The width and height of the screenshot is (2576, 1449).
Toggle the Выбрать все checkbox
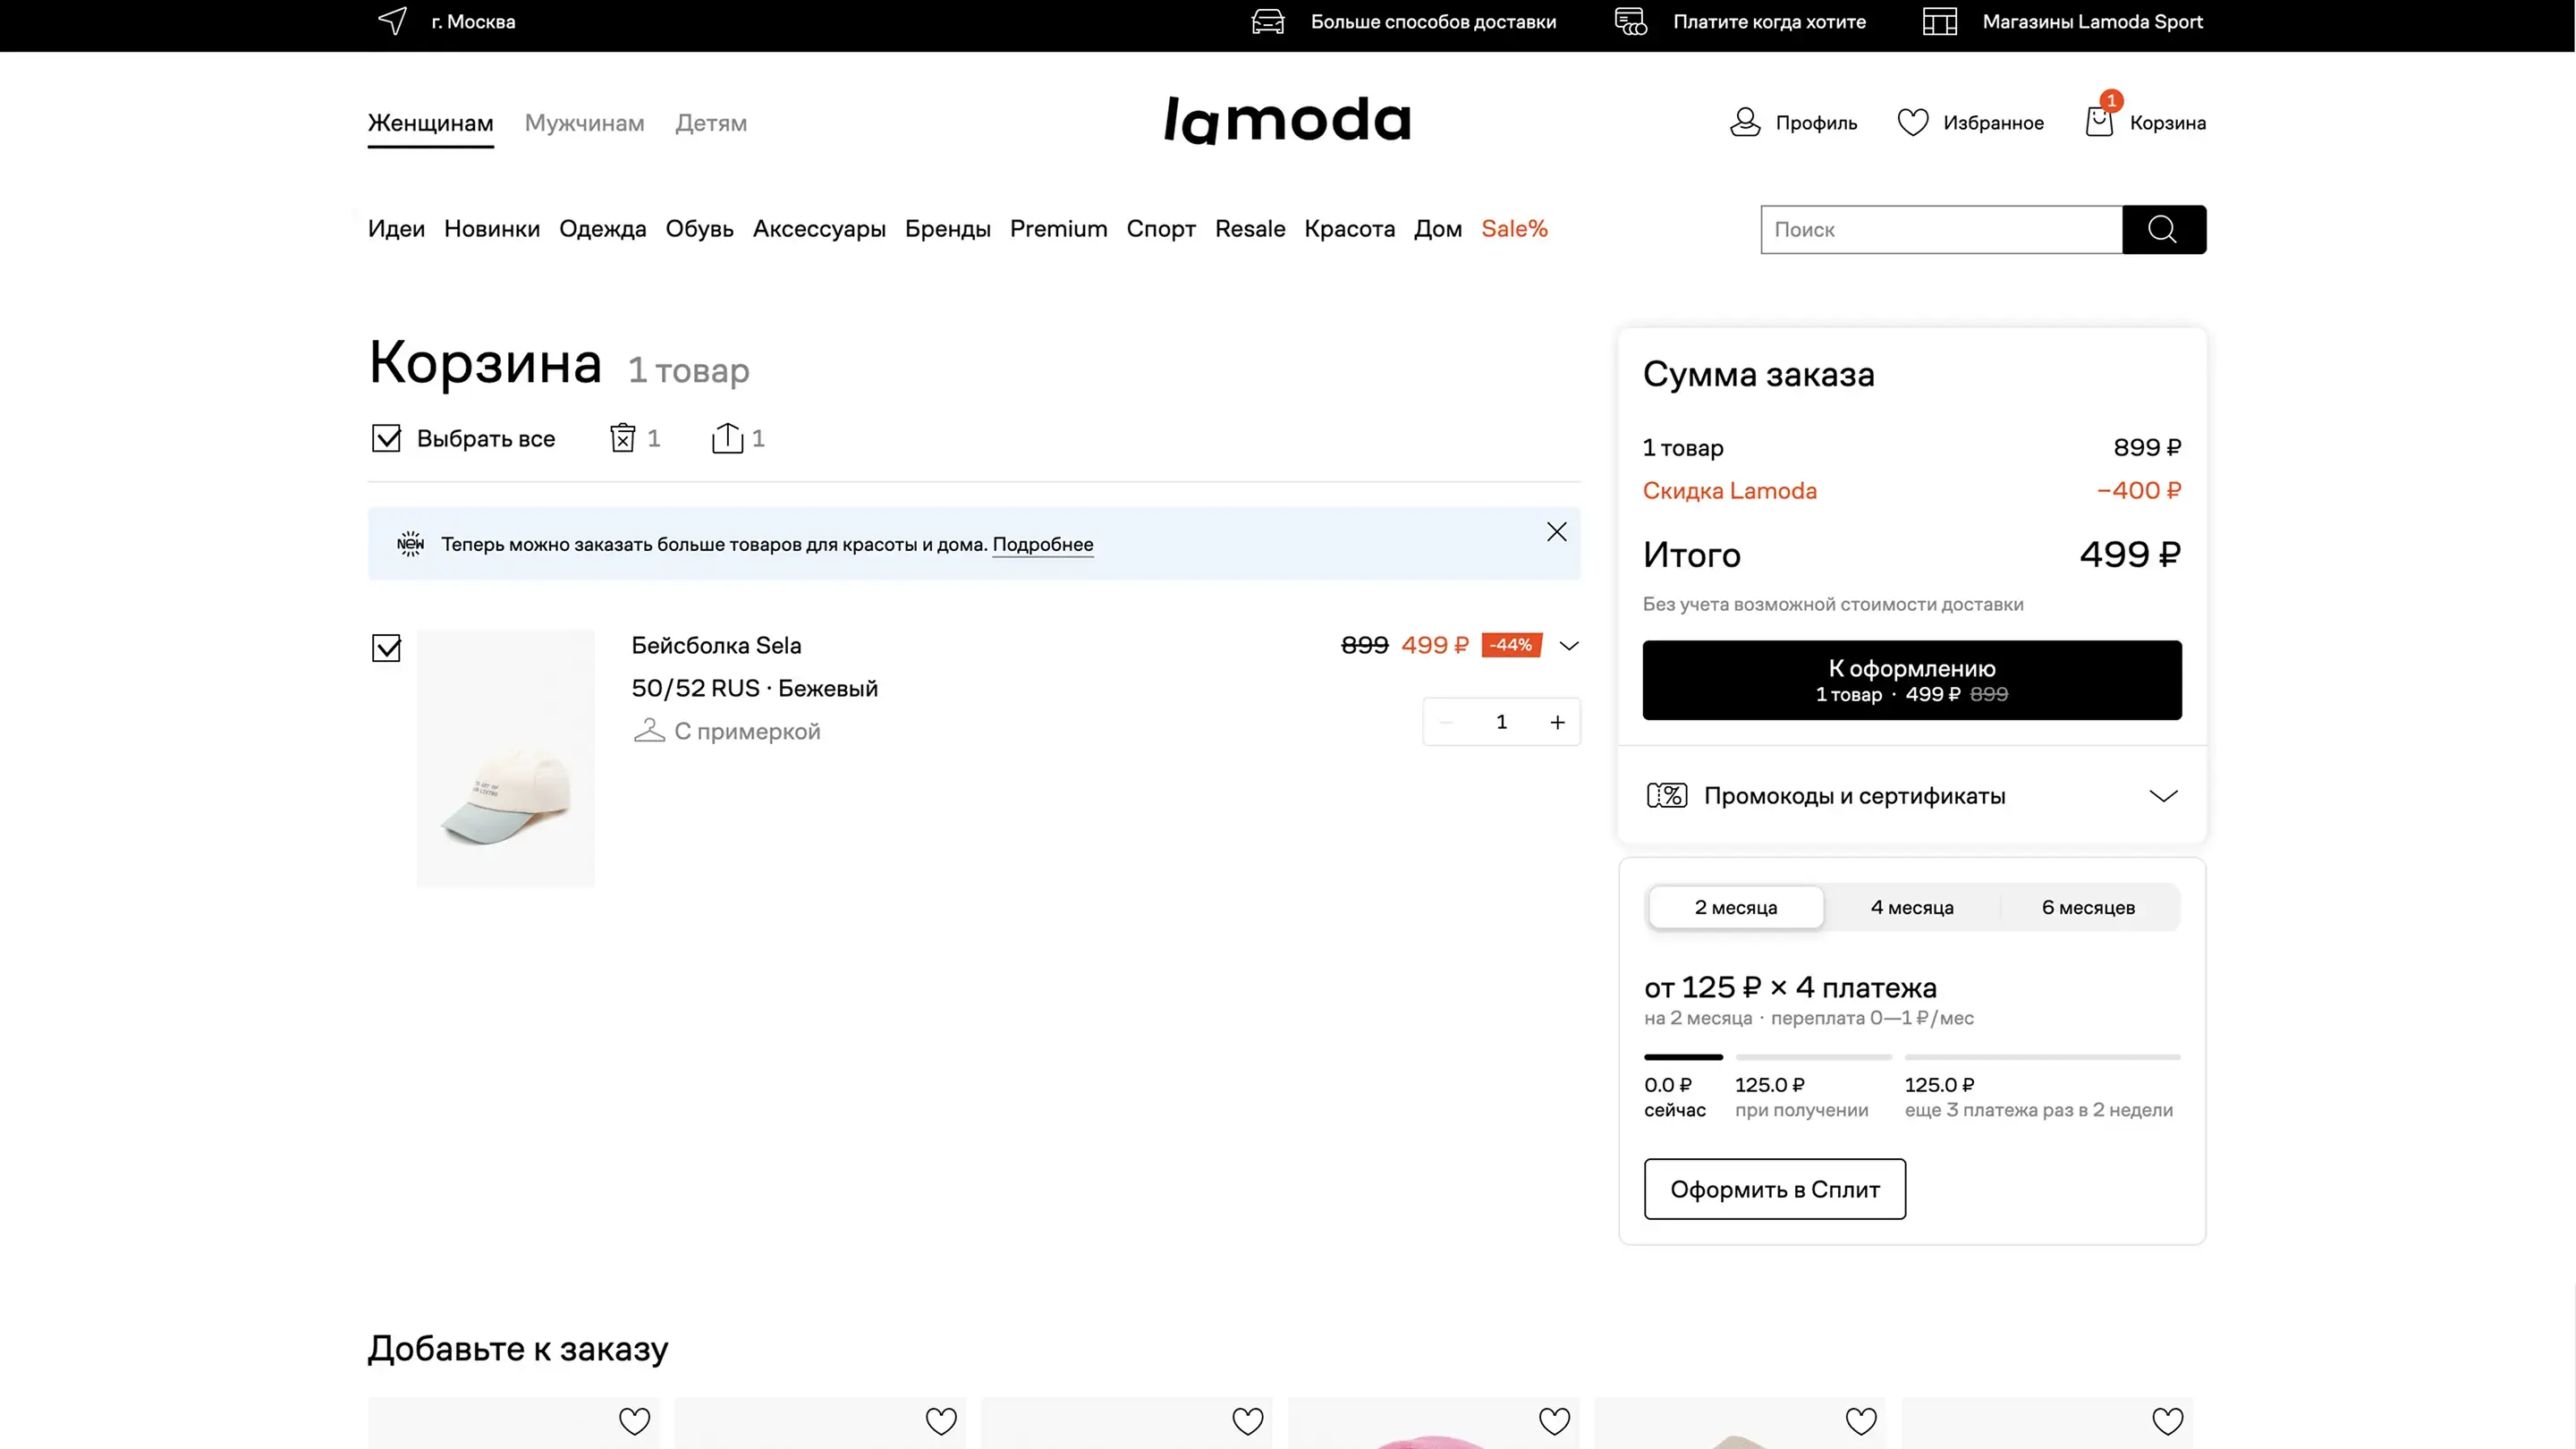point(386,438)
